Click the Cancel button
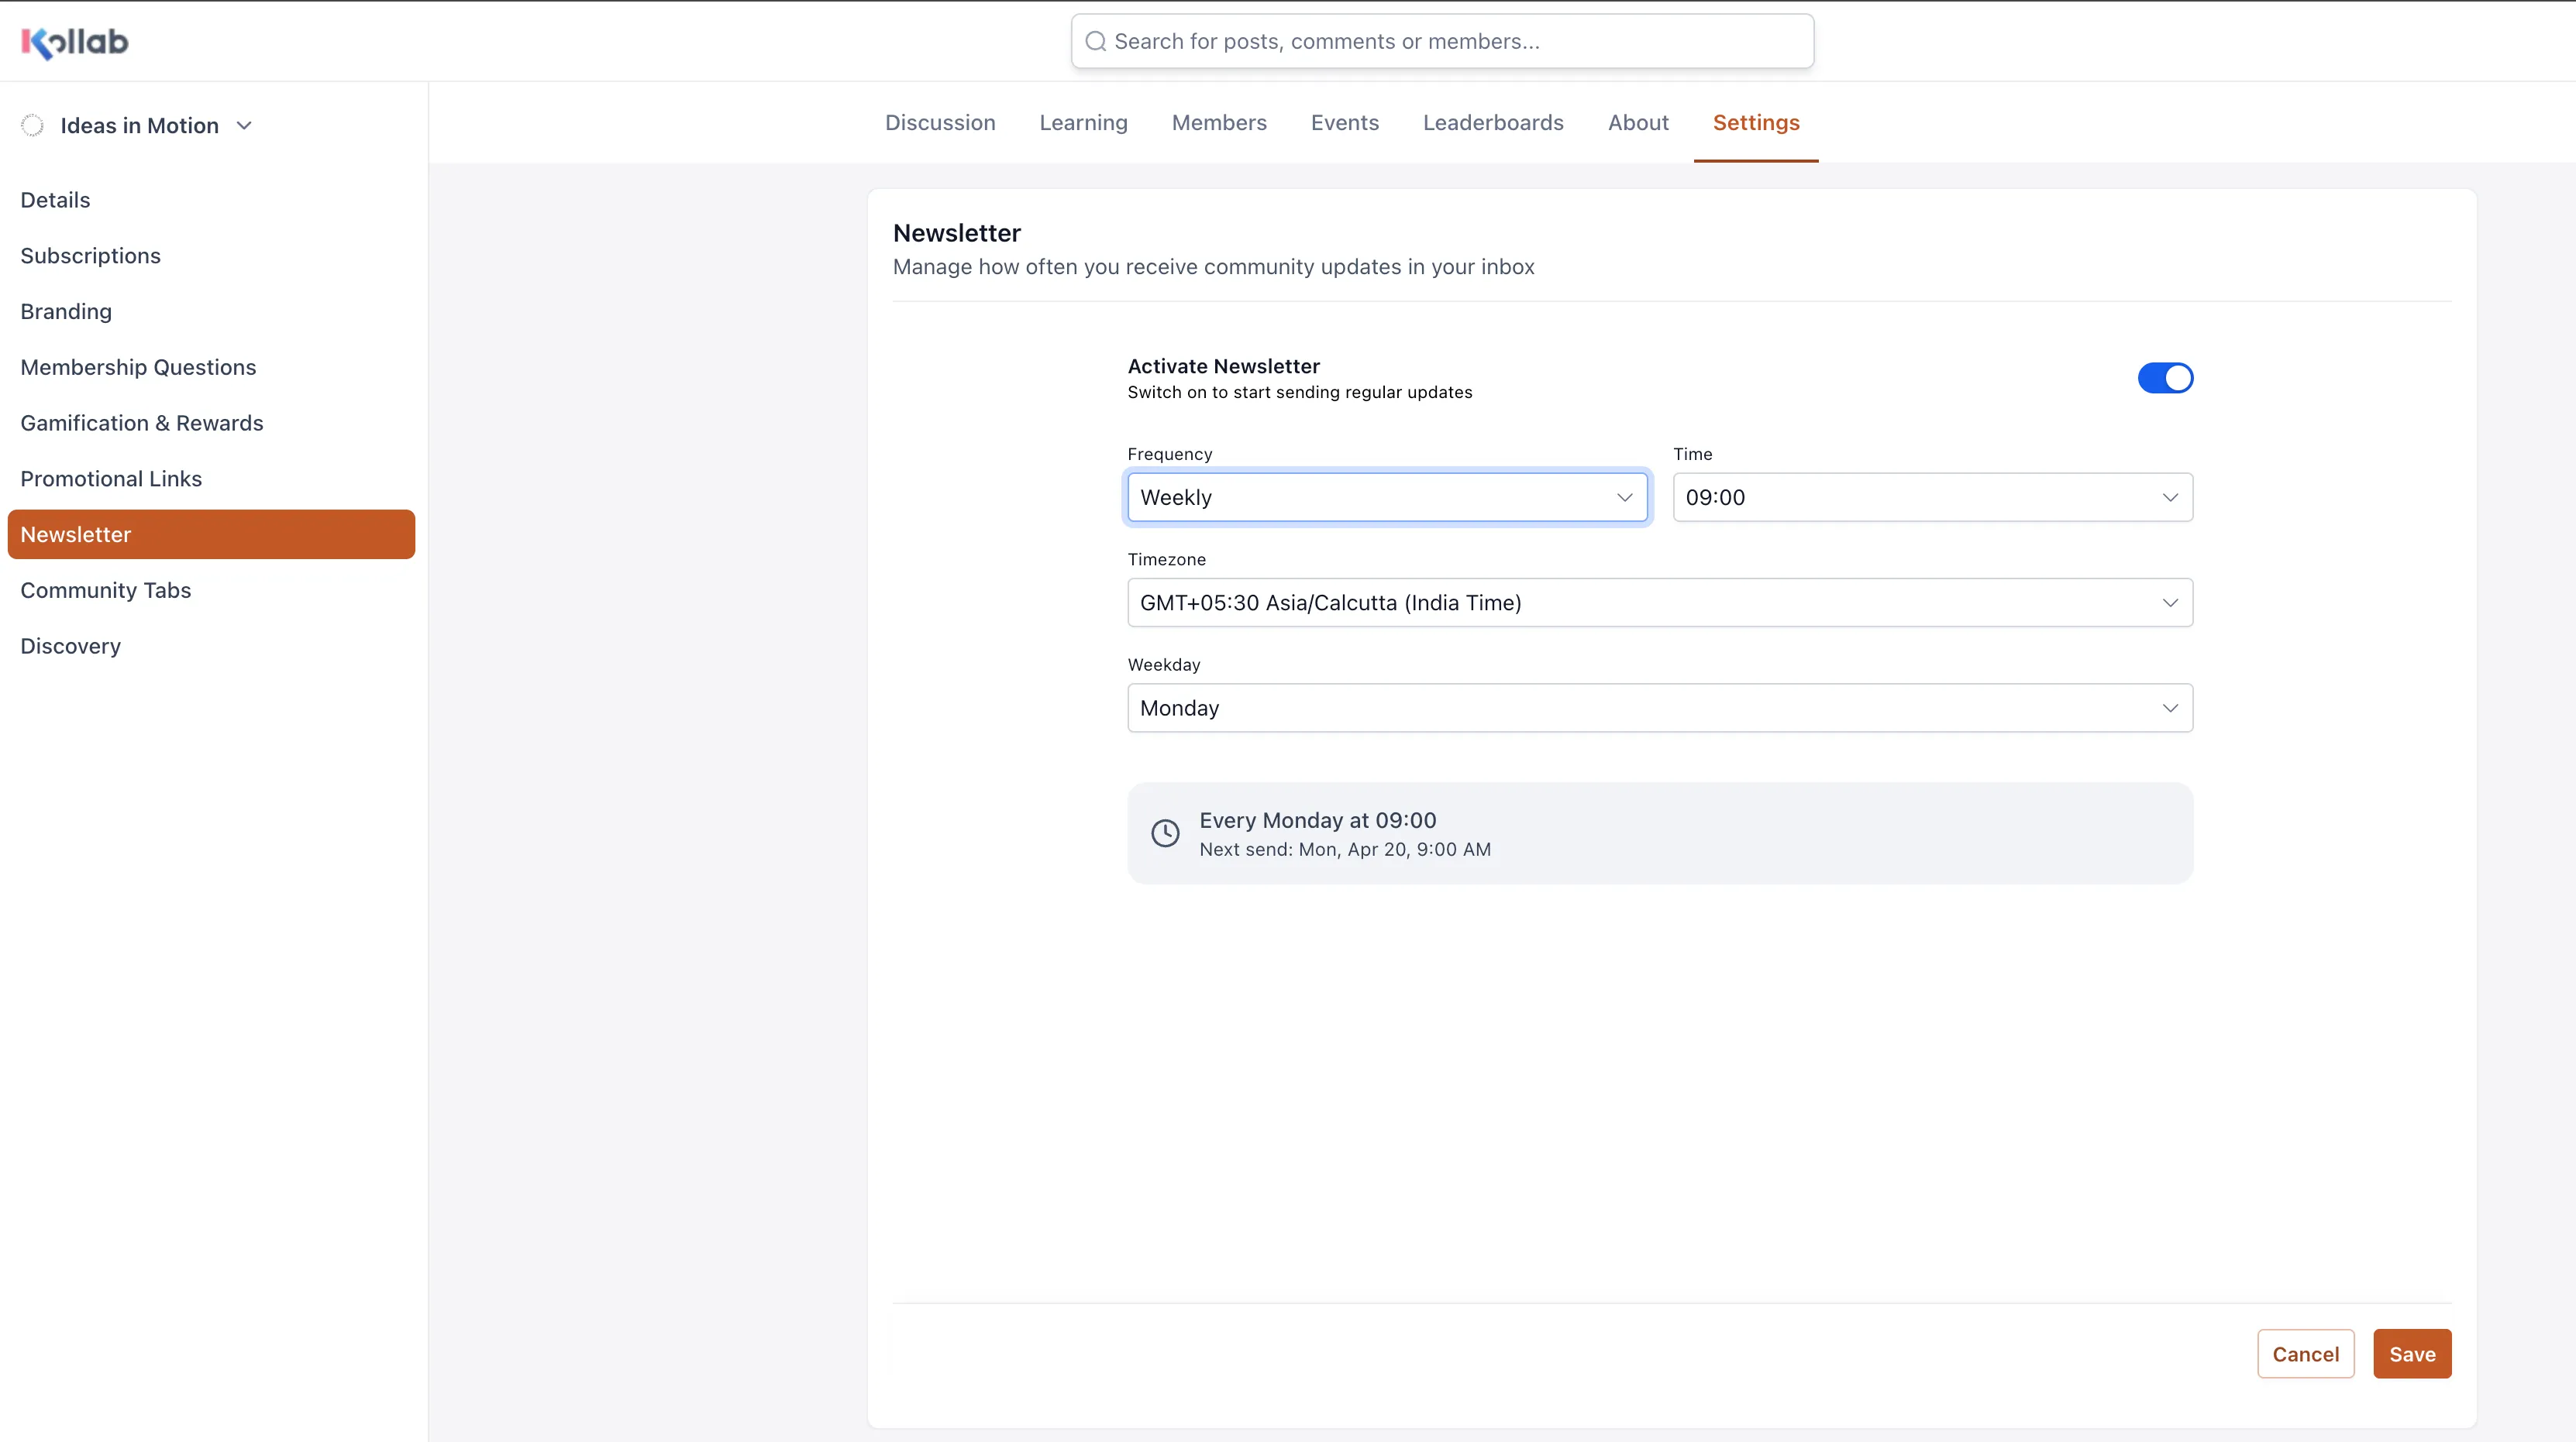The image size is (2576, 1442). pyautogui.click(x=2306, y=1353)
